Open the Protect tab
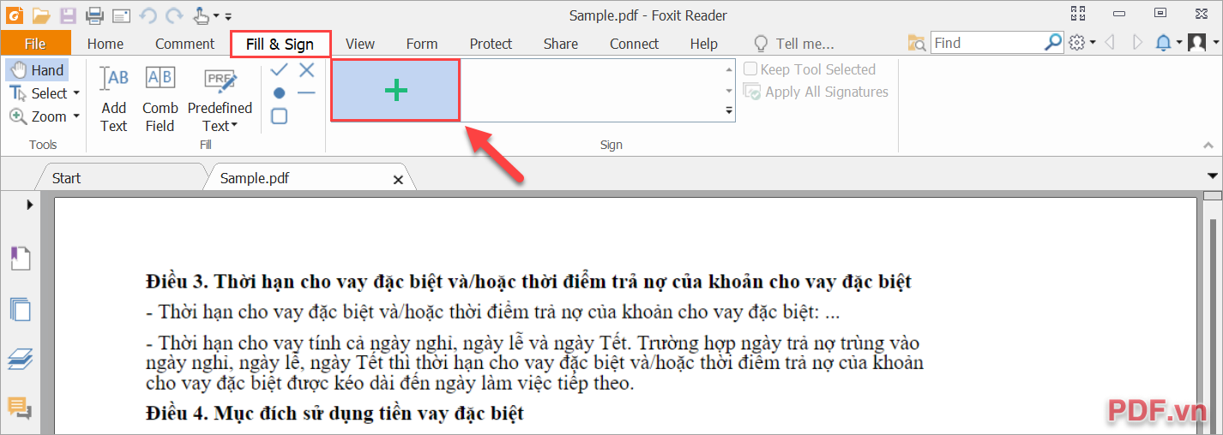The image size is (1223, 435). [491, 44]
